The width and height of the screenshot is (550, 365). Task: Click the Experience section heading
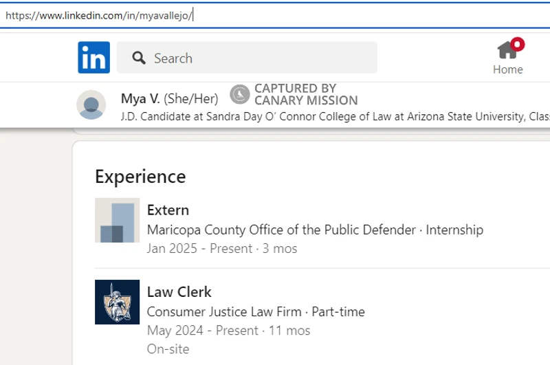pyautogui.click(x=140, y=177)
